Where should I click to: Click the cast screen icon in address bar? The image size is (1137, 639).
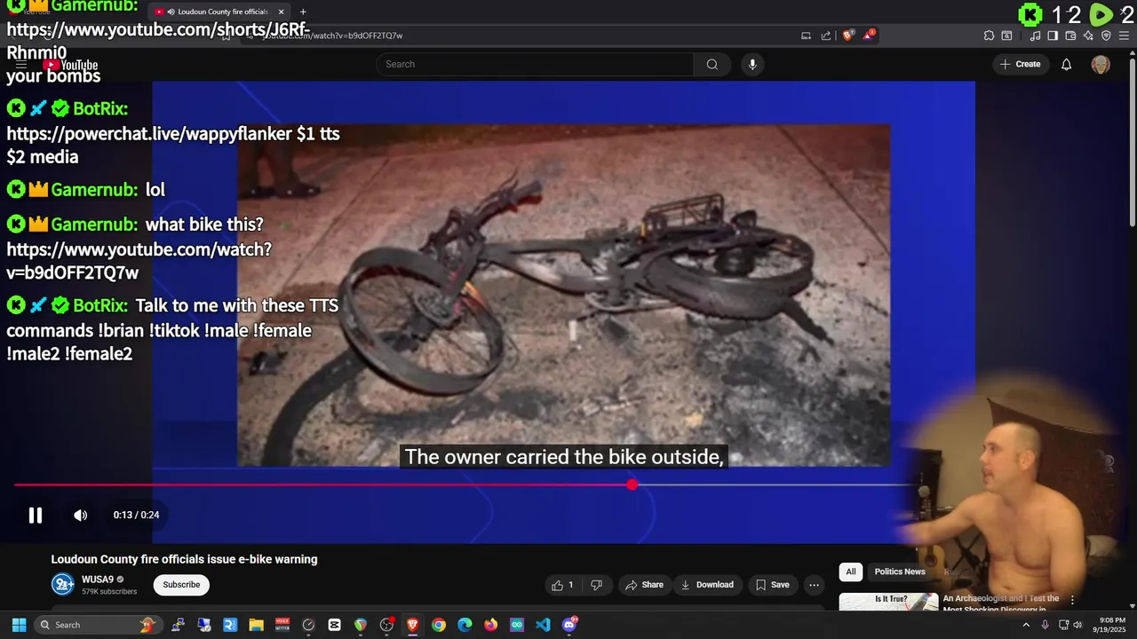tap(806, 35)
